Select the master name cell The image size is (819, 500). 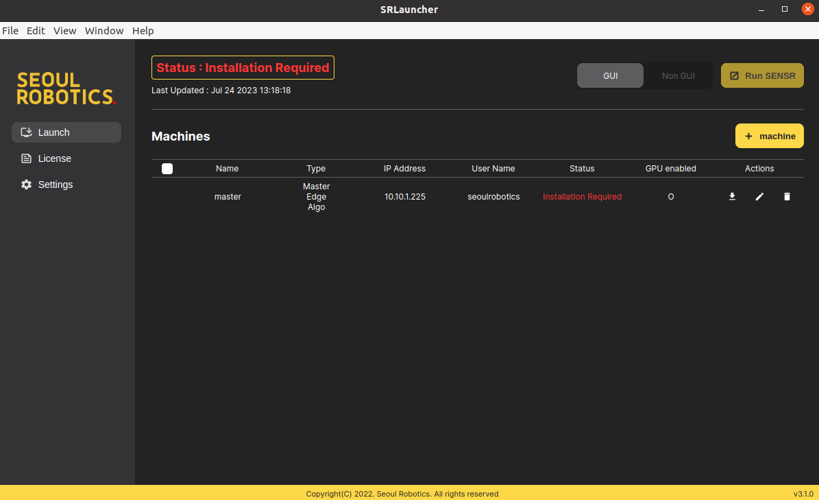(x=228, y=196)
